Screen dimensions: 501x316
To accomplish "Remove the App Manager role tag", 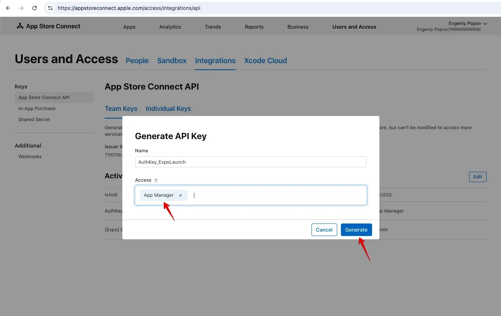I will 180,196.
